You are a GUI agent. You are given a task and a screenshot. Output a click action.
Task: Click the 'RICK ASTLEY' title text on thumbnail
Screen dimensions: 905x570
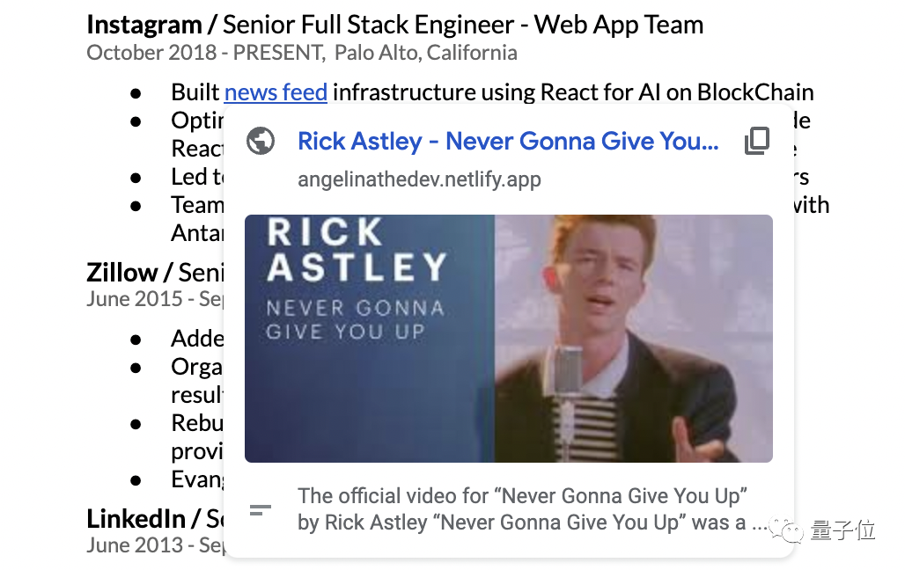(x=357, y=249)
